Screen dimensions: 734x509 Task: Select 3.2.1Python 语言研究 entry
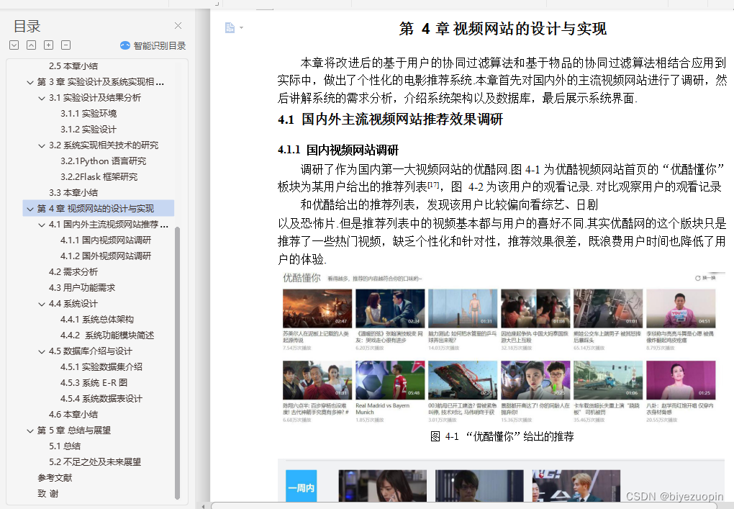[x=103, y=161]
